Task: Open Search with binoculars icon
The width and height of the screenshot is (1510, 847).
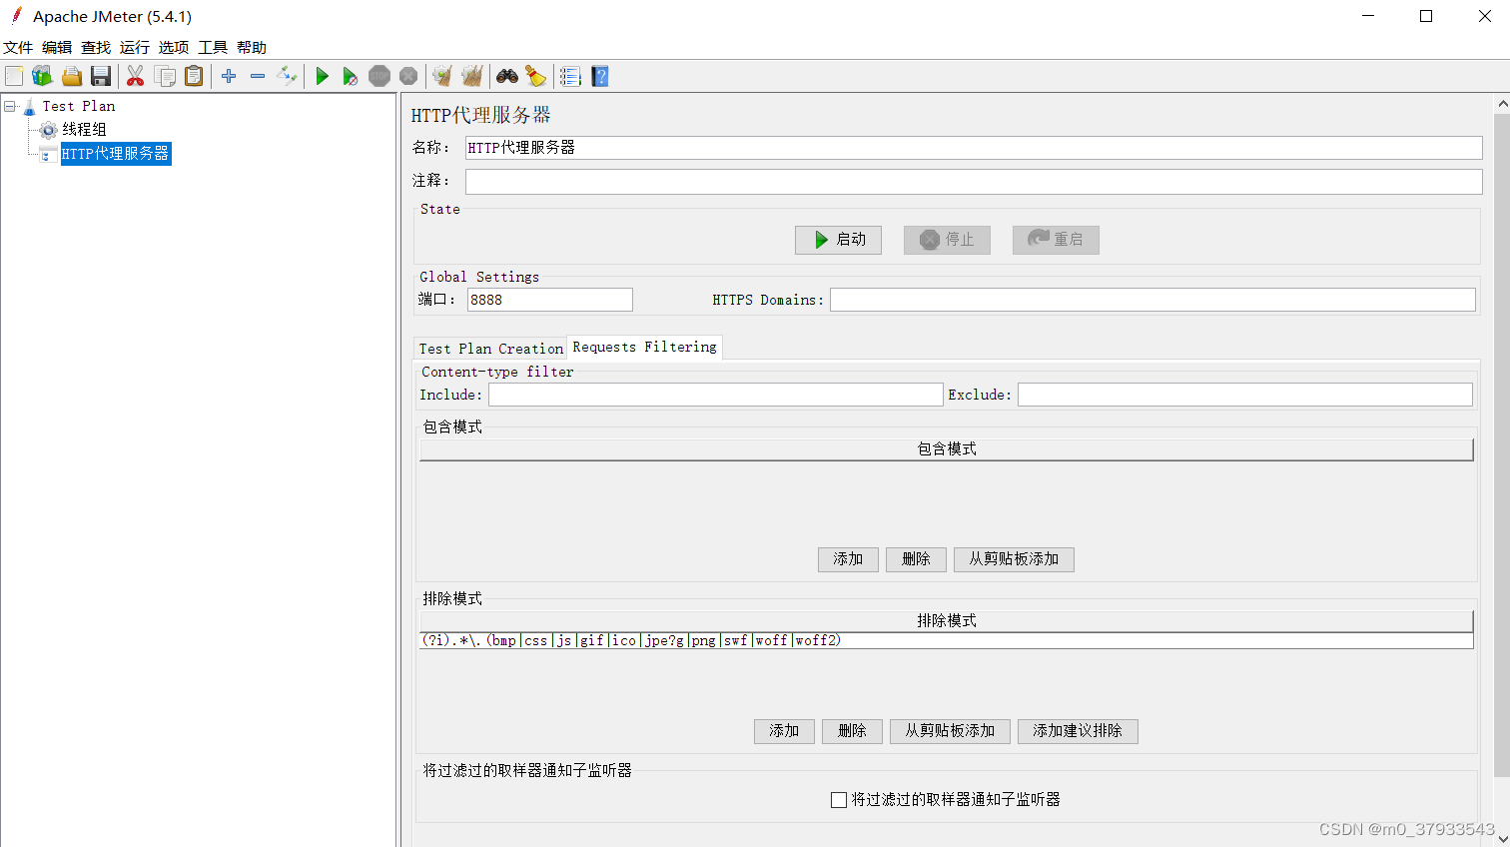Action: tap(507, 76)
